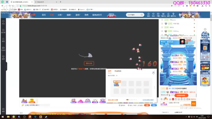Expand the left sidebar arrow handle
This screenshot has width=212, height=119.
tap(6, 66)
